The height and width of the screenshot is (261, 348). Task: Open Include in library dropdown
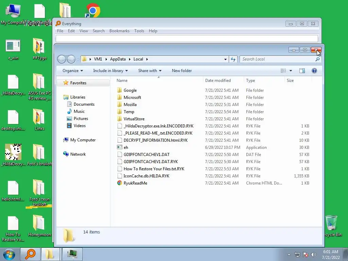coord(110,71)
